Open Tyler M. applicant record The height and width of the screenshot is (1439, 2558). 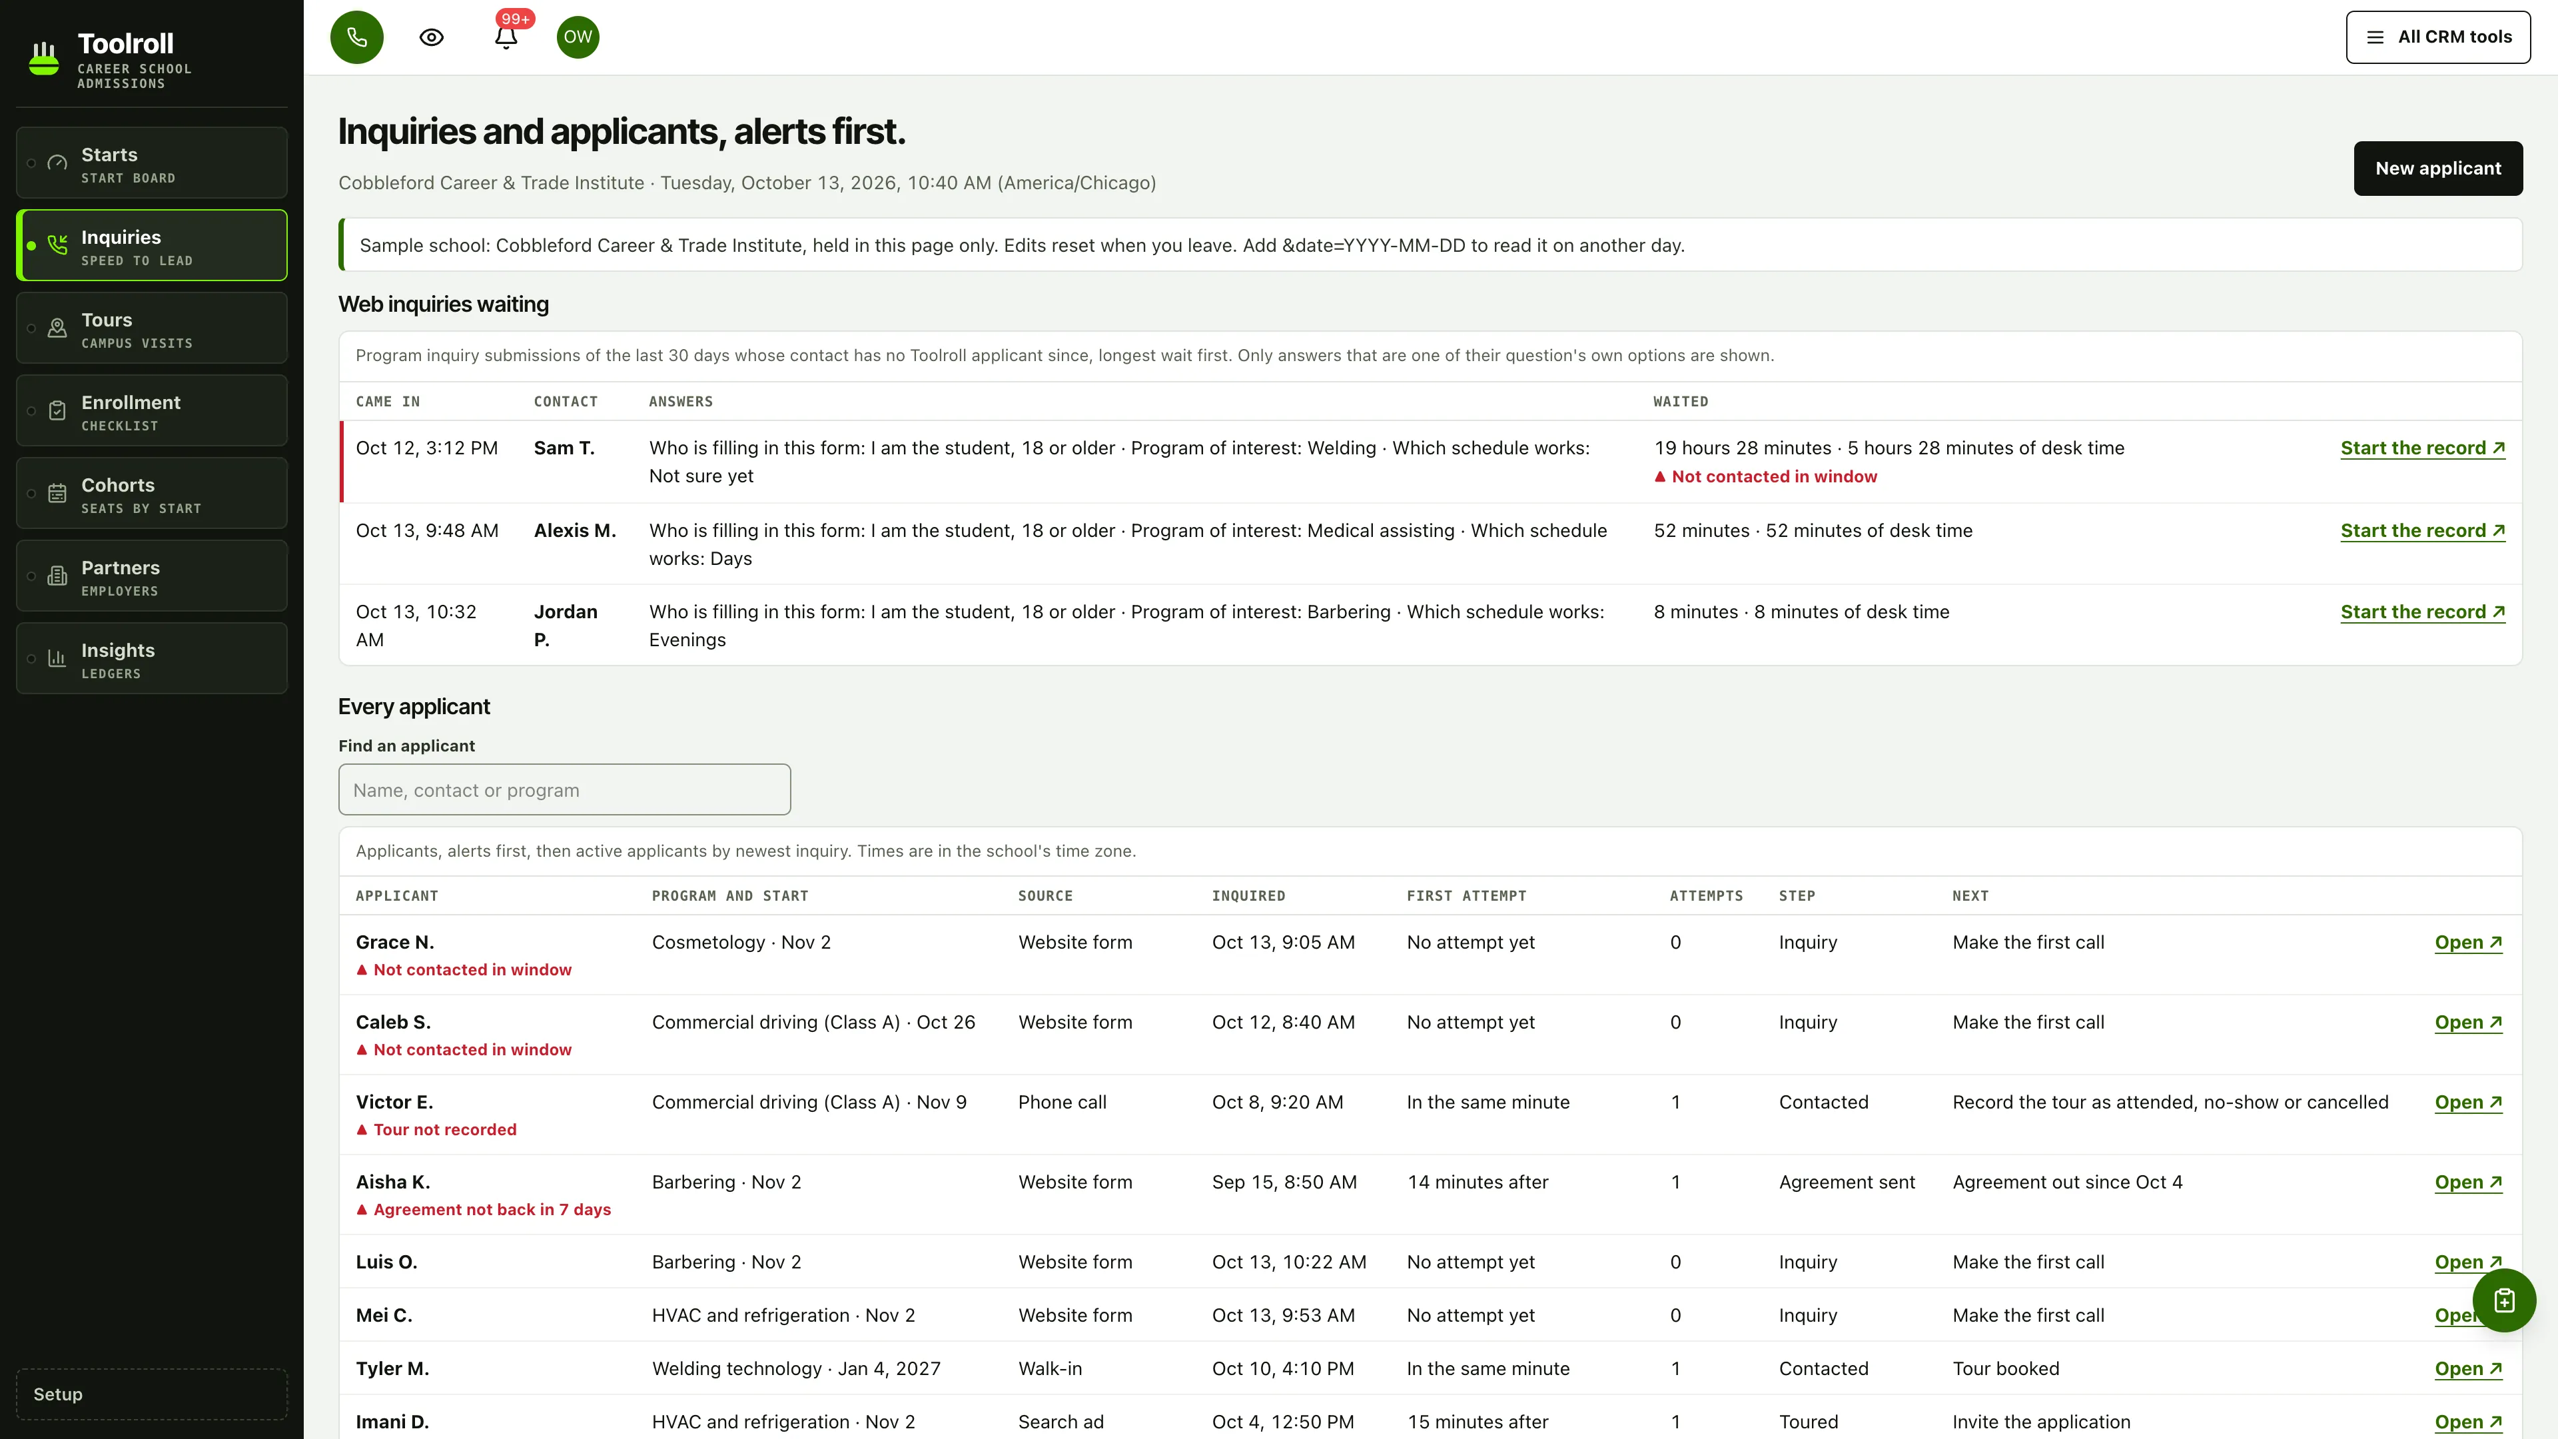point(2467,1368)
